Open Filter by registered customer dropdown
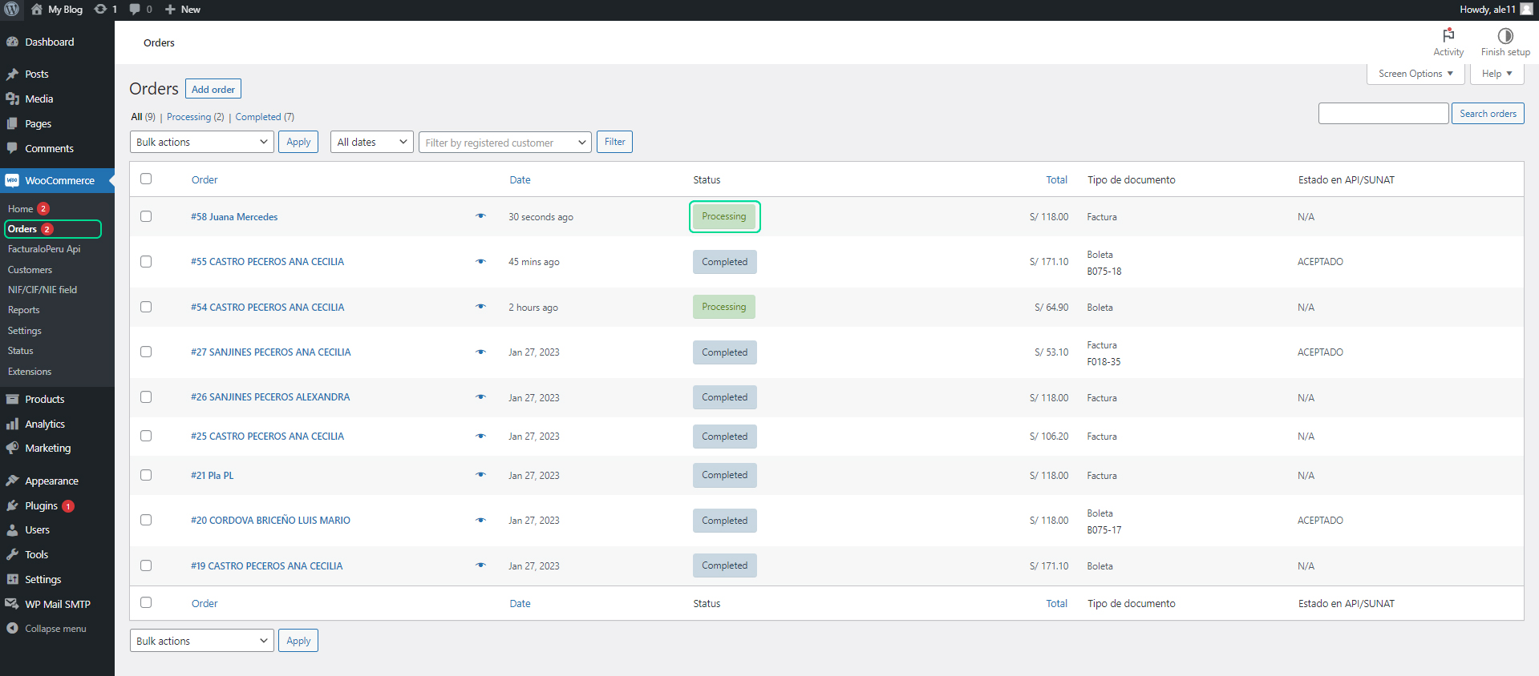 click(x=504, y=143)
